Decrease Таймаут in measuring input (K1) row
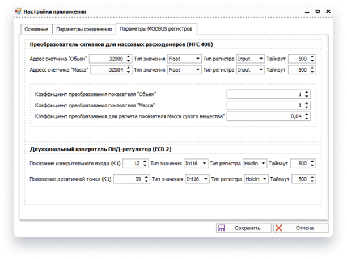Screen dimensions: 347x259 coord(312,165)
